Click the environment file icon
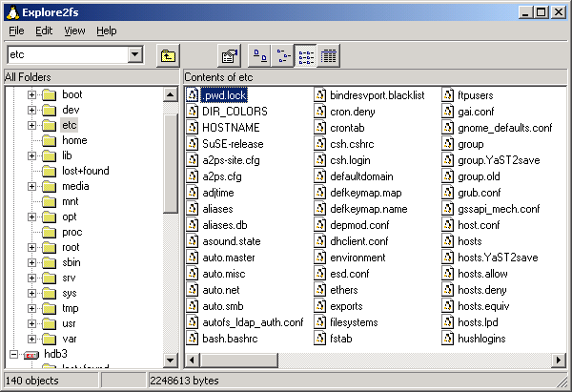Screen dimensions: 572x392 click(x=320, y=258)
